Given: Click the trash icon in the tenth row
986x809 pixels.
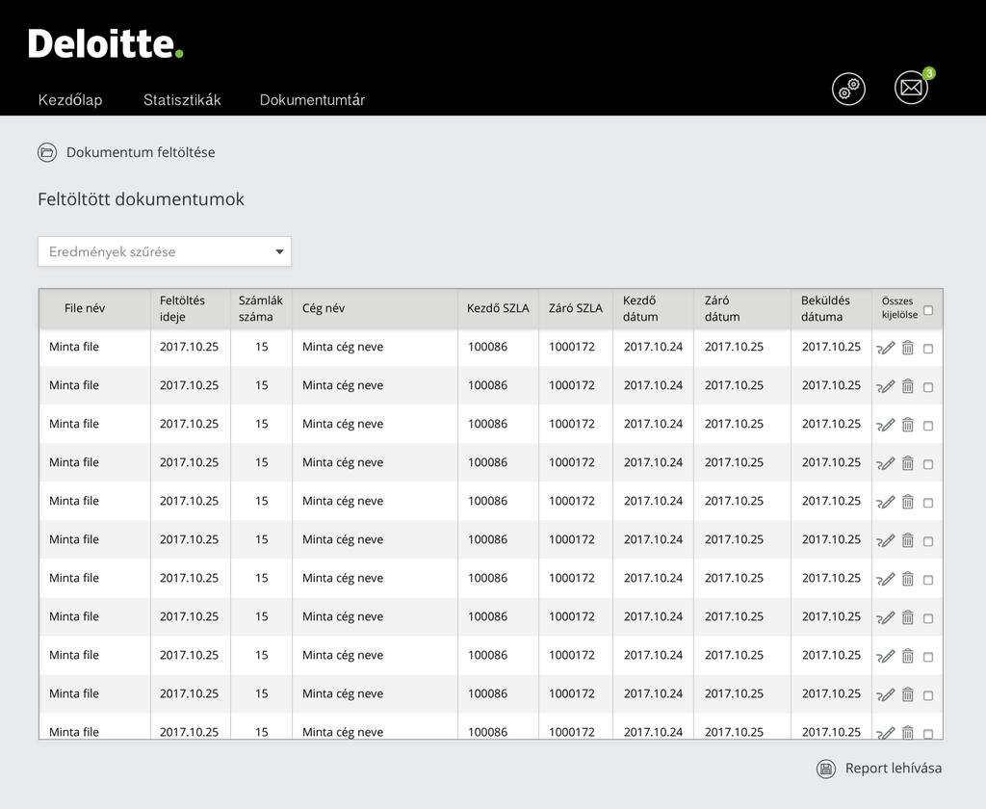Looking at the screenshot, I should click(x=907, y=693).
